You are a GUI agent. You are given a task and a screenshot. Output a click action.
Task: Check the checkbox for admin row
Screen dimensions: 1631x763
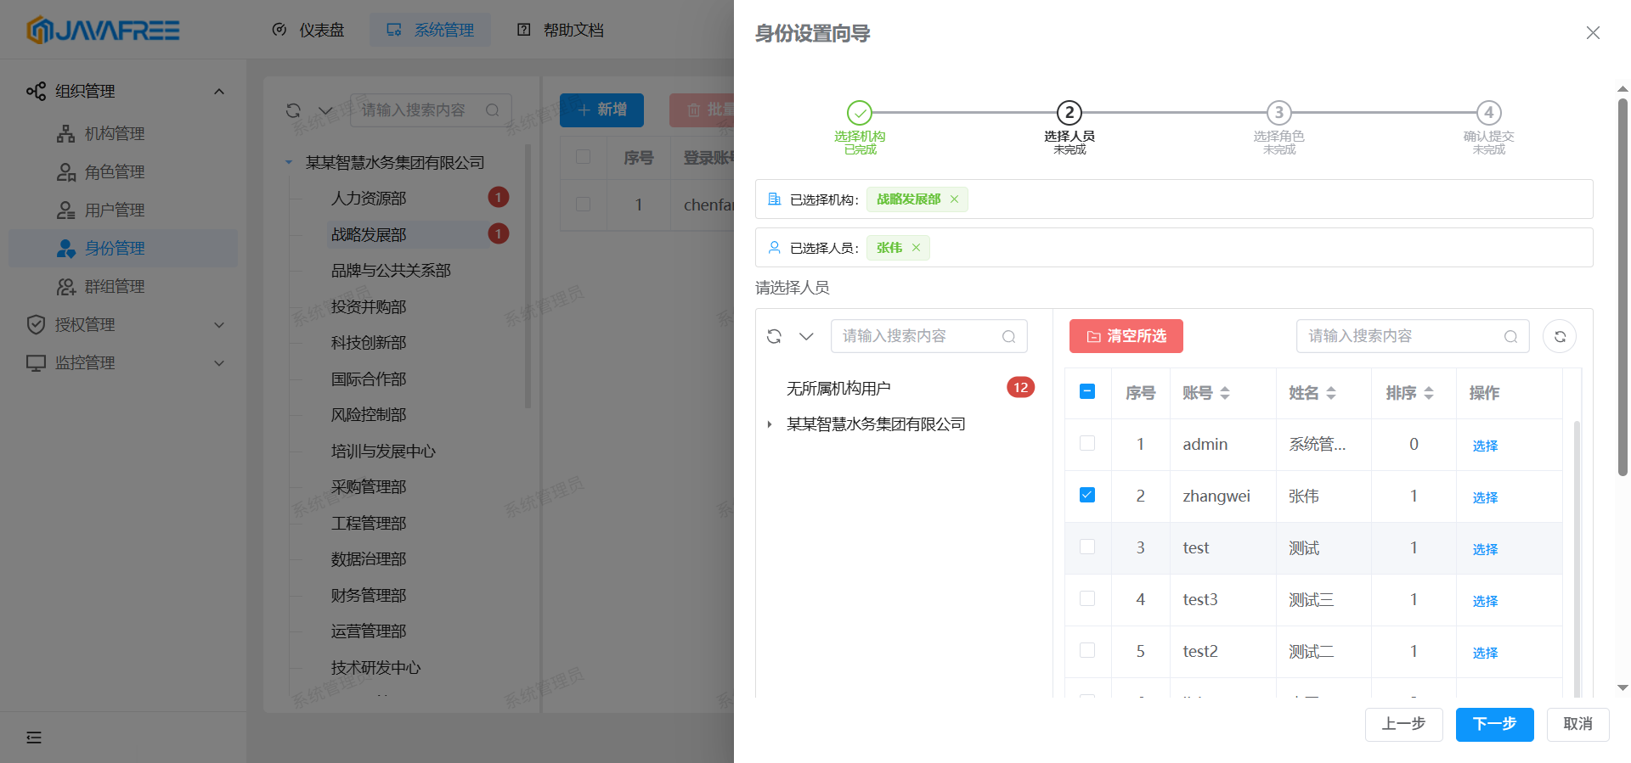click(1087, 443)
